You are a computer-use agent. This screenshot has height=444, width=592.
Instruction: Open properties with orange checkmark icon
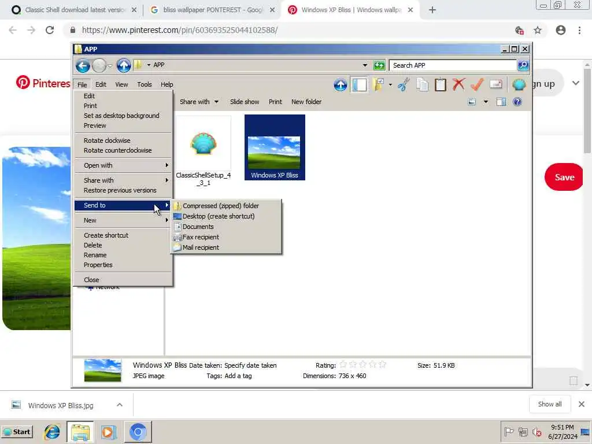pos(477,84)
